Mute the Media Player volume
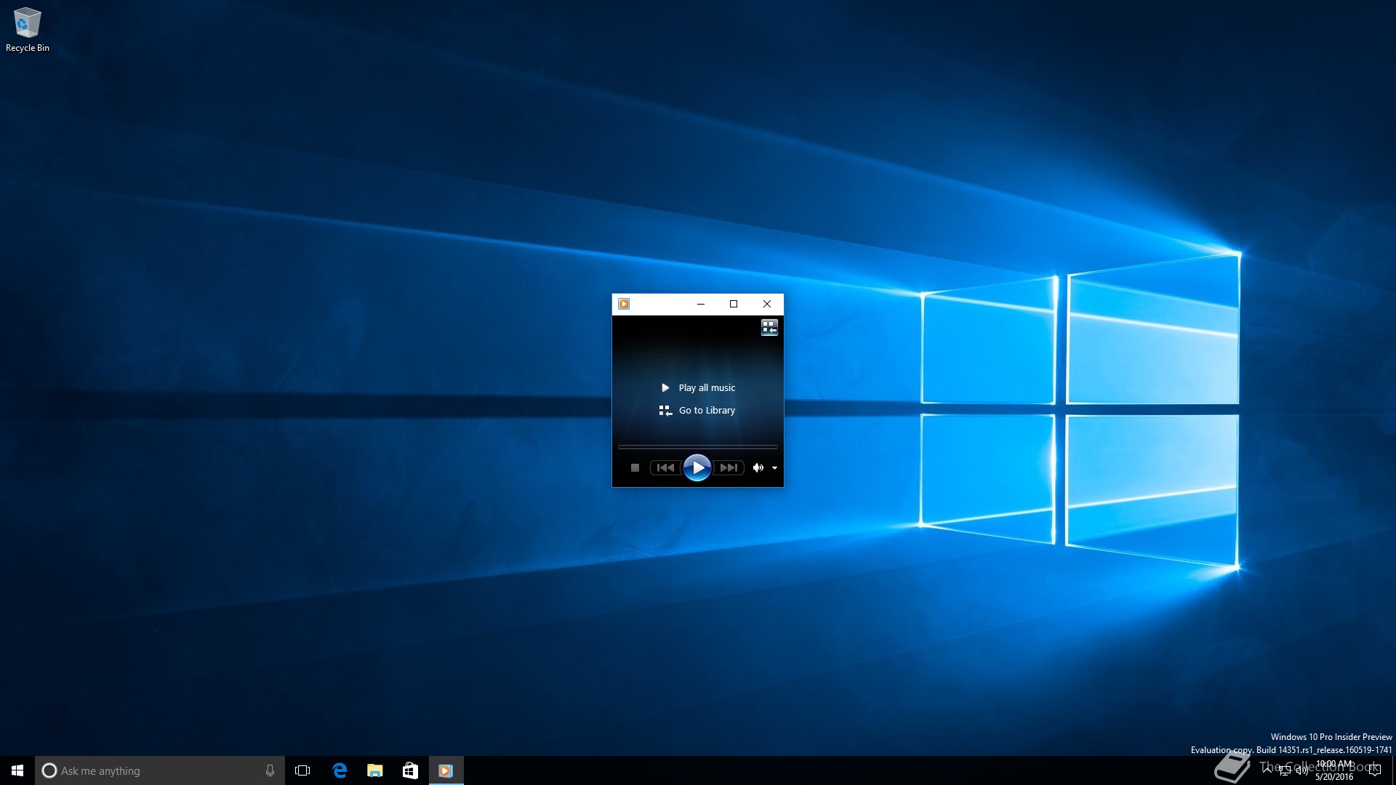1396x785 pixels. pyautogui.click(x=758, y=468)
